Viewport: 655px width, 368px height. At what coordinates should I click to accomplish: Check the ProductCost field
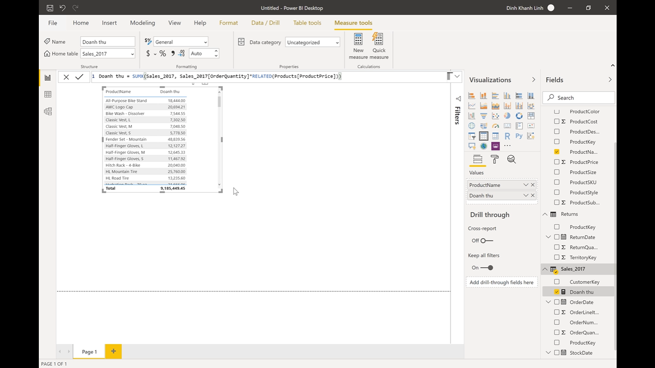557,121
